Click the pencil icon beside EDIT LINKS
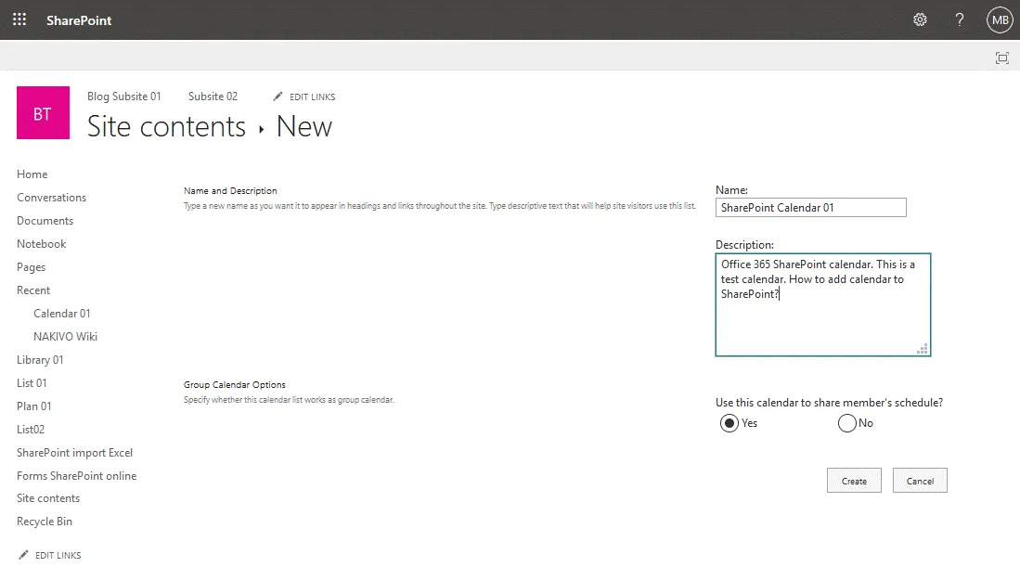Viewport: 1020px width, 567px height. coord(277,96)
